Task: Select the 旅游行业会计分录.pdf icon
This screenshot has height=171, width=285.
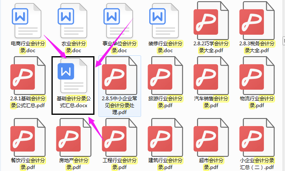Action: pos(165,76)
